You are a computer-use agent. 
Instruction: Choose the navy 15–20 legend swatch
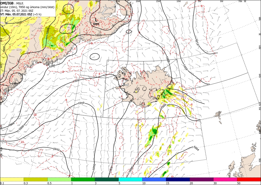(x=178, y=179)
